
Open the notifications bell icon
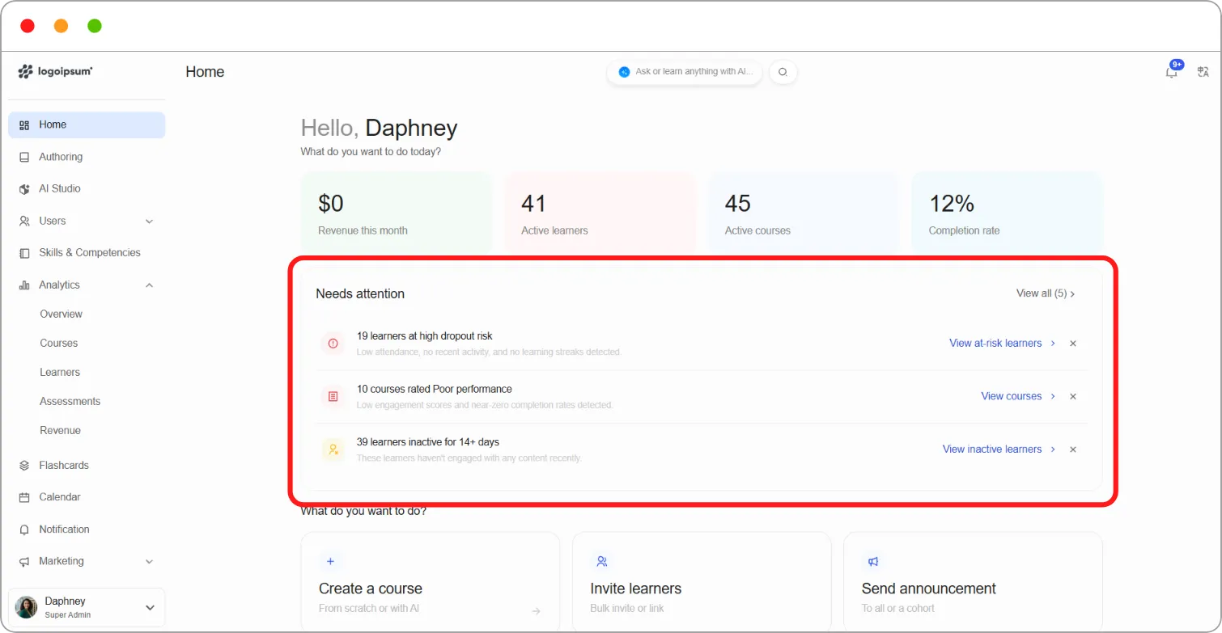coord(1171,72)
